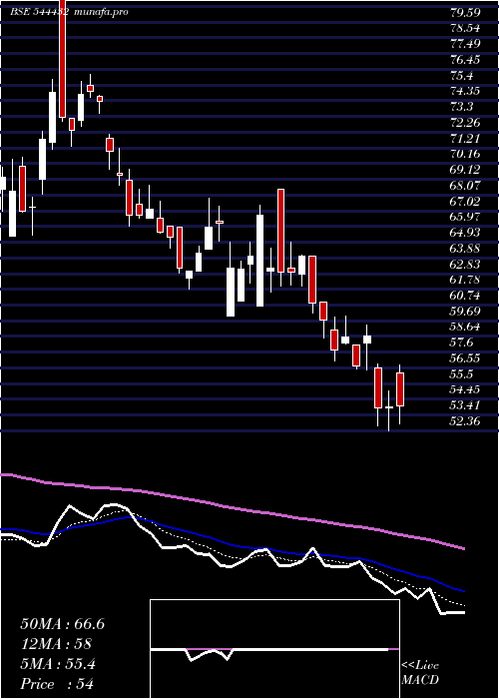This screenshot has height=699, width=499.
Task: Click the 74.35 price axis label
Action: point(466,91)
